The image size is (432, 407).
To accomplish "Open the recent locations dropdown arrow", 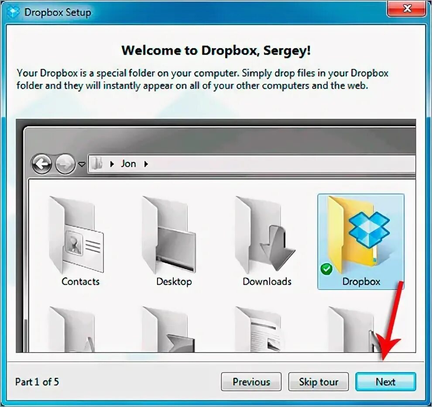I will (82, 164).
